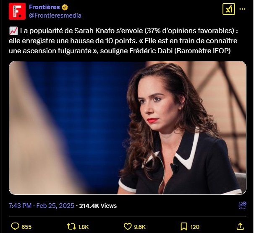View the 214.4K Views analytics
Viewport: 254px width, 233px height.
(98, 206)
